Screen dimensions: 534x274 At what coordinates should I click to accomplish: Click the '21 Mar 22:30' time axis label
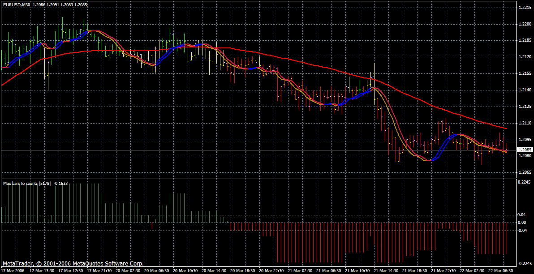(443, 271)
